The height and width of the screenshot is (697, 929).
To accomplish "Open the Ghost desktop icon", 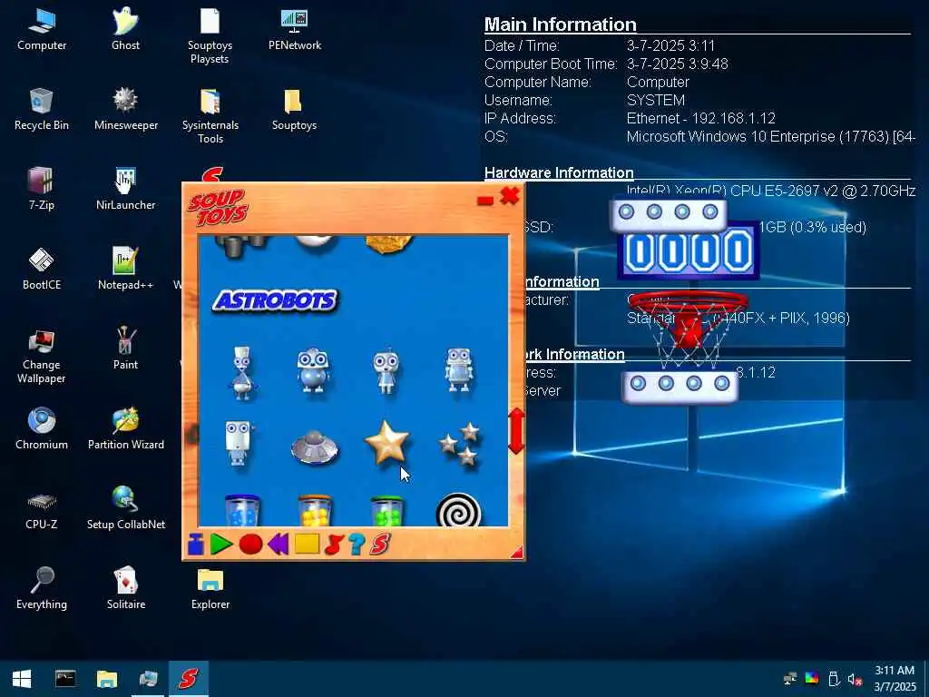I will (125, 30).
